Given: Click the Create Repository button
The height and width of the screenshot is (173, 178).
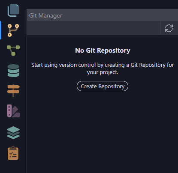Looking at the screenshot, I should coord(103,86).
